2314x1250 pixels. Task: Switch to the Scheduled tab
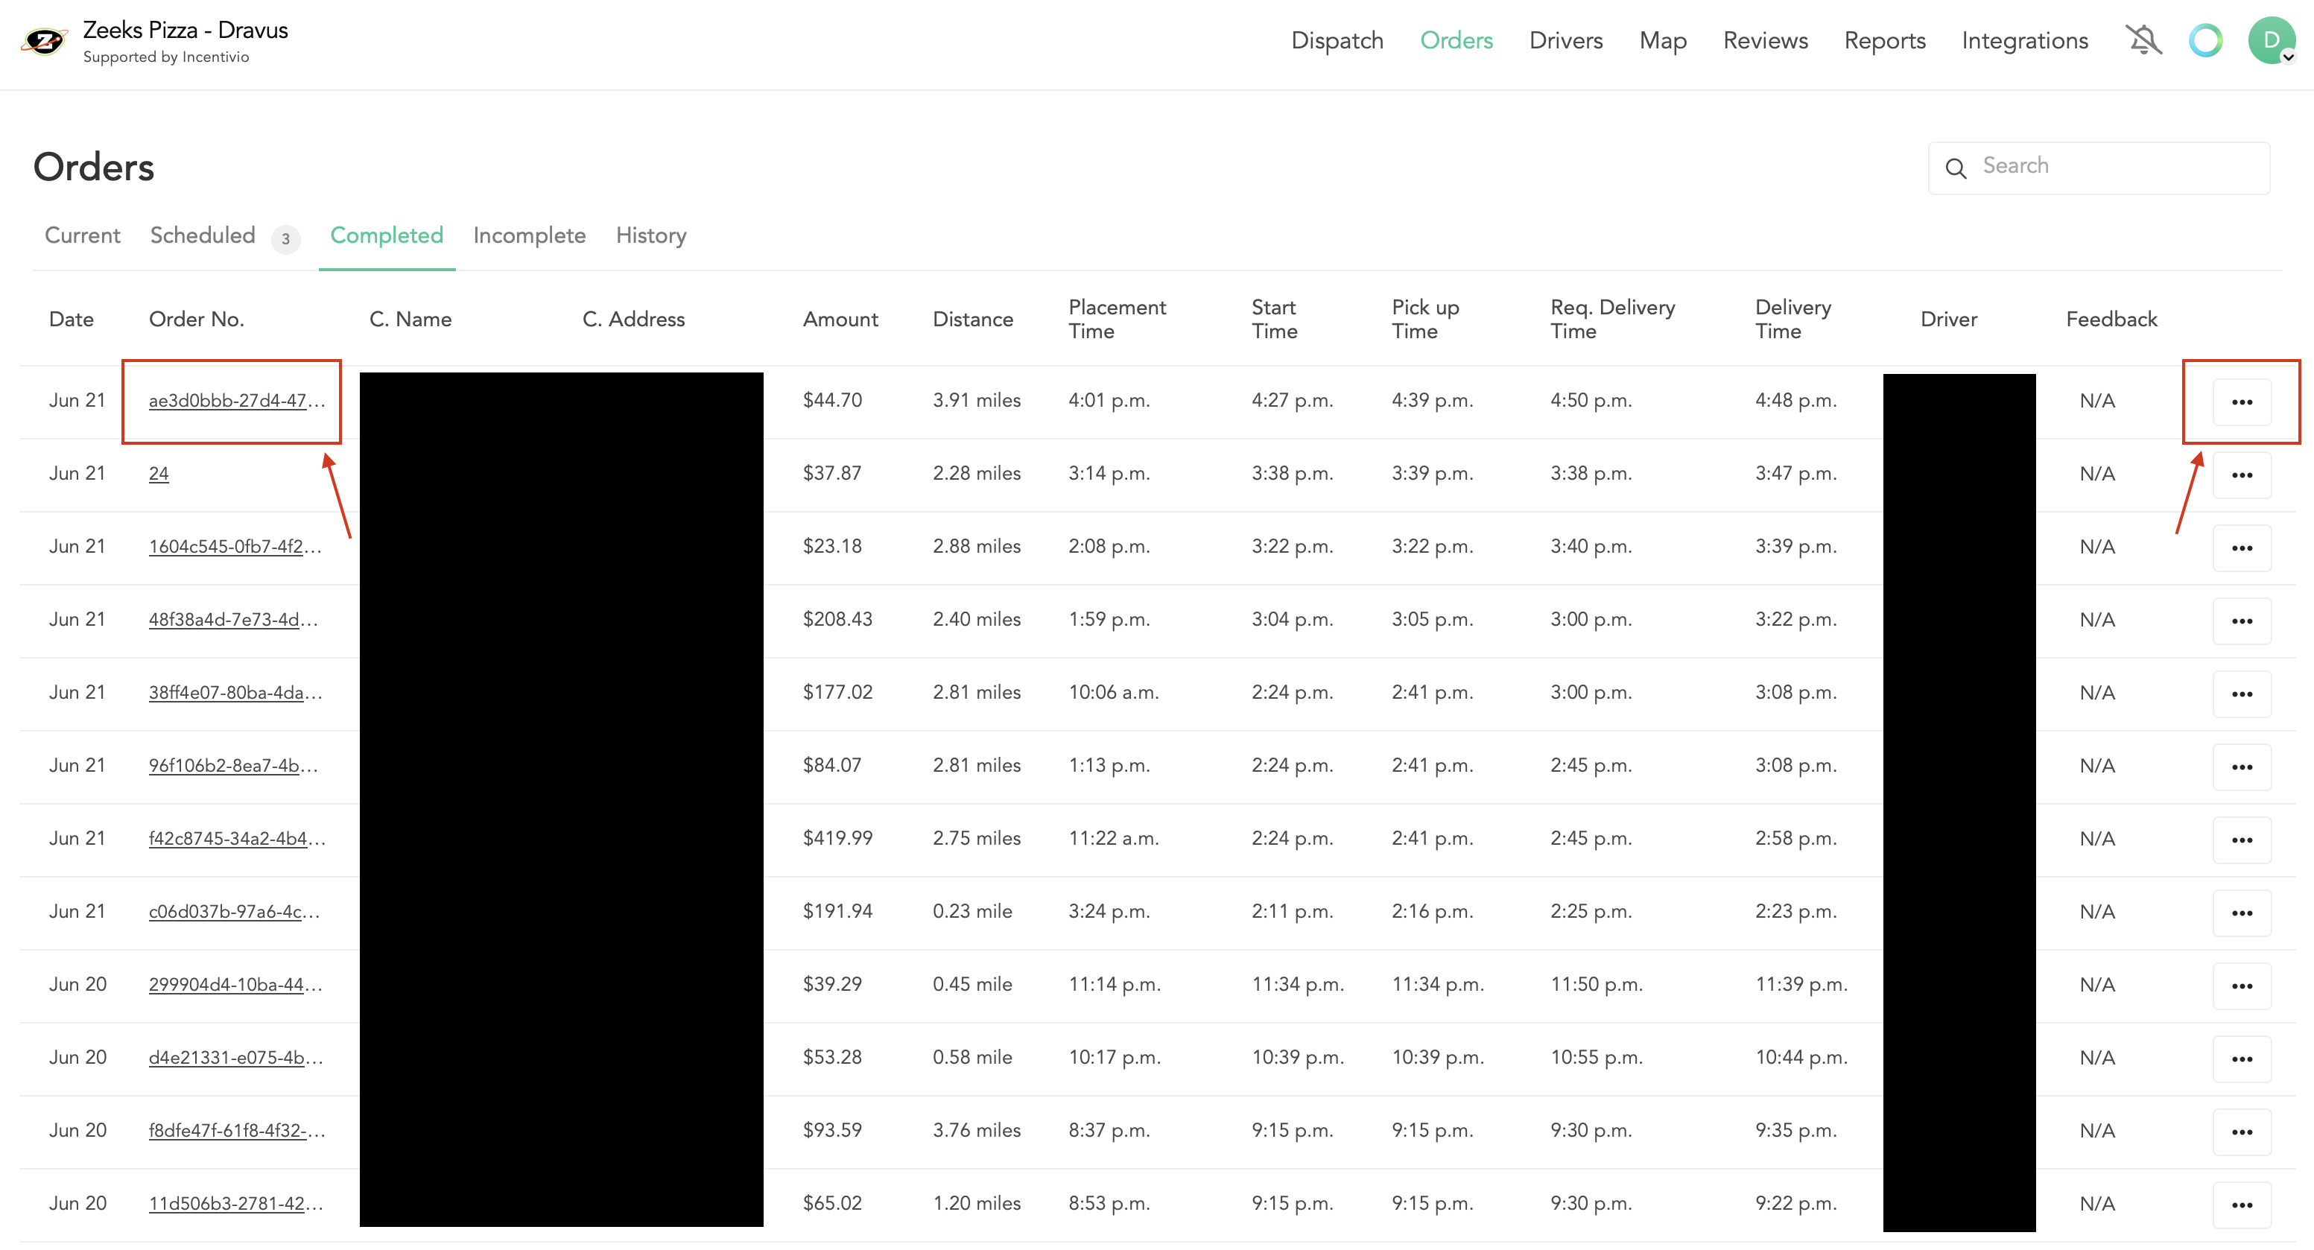(x=201, y=235)
